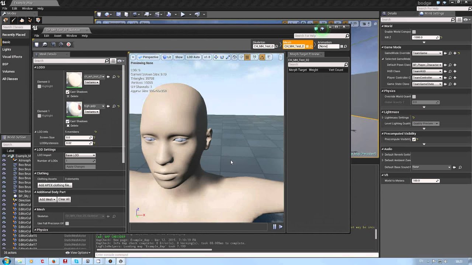Check the Use Full Precision UV box
The height and width of the screenshot is (265, 472).
click(x=67, y=223)
